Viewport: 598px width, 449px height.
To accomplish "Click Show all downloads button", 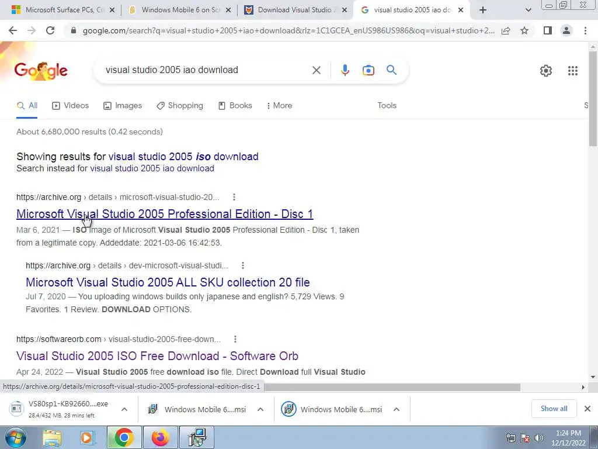I will [x=554, y=409].
